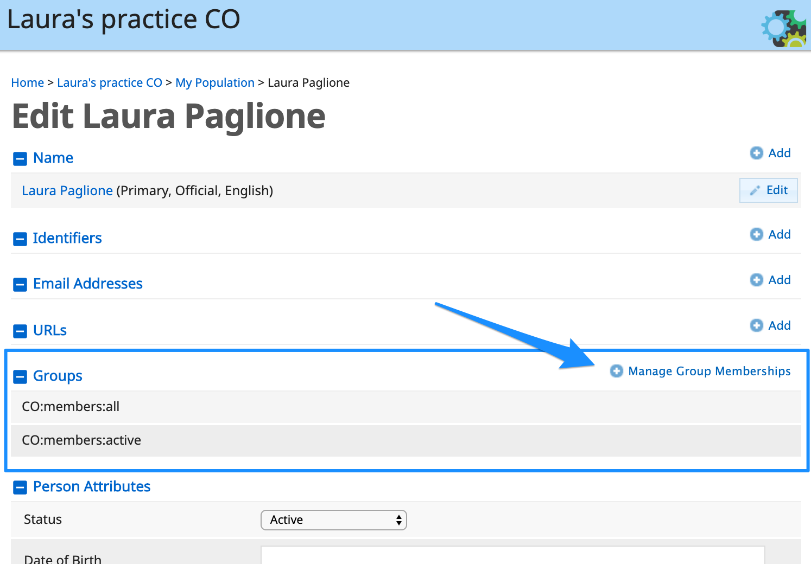Click the pencil icon in the Edit button
The image size is (811, 564).
[755, 190]
